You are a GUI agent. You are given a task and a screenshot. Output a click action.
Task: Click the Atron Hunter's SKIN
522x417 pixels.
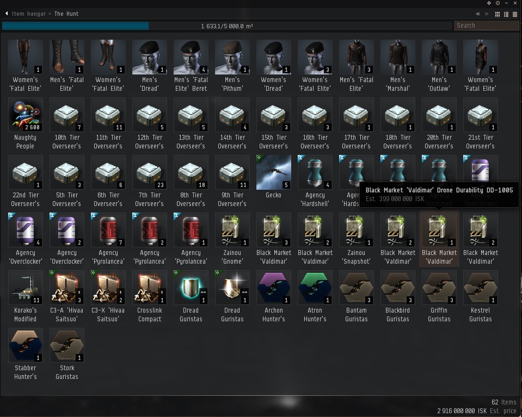315,296
